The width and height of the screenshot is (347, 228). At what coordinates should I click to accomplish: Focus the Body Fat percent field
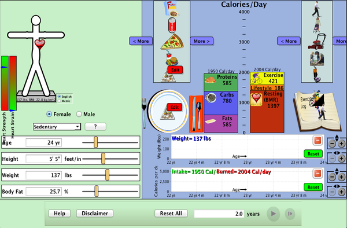[43, 192]
